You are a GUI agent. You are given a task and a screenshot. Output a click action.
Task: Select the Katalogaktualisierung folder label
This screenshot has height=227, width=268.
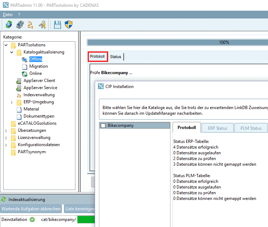pyautogui.click(x=44, y=52)
